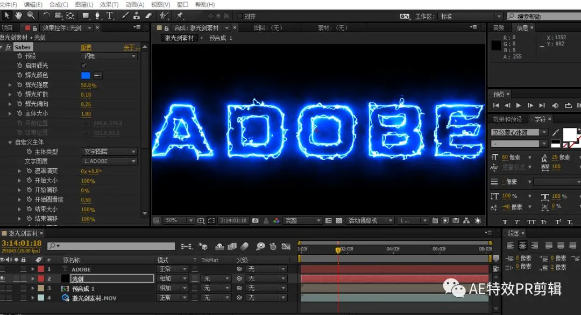The width and height of the screenshot is (581, 315).
Task: Select the Hand tool
Action: click(18, 16)
